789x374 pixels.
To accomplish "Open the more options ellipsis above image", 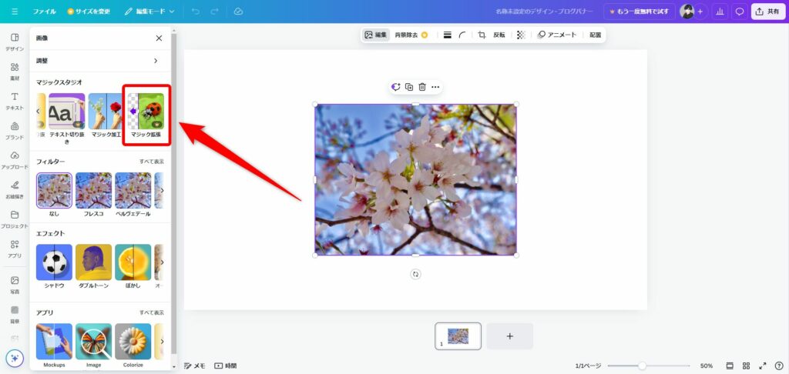I will coord(435,87).
